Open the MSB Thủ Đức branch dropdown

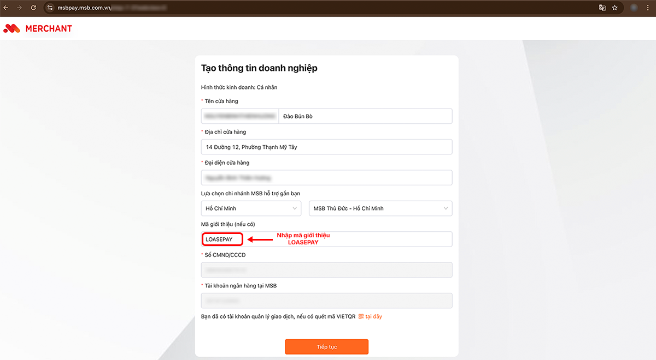pyautogui.click(x=380, y=208)
